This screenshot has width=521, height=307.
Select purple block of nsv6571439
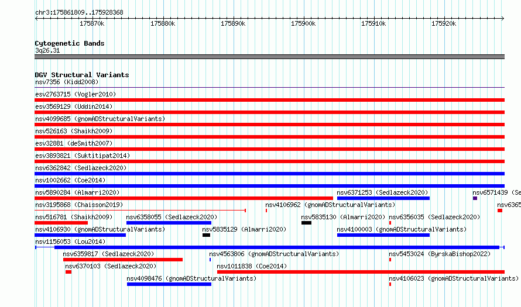[x=475, y=198]
